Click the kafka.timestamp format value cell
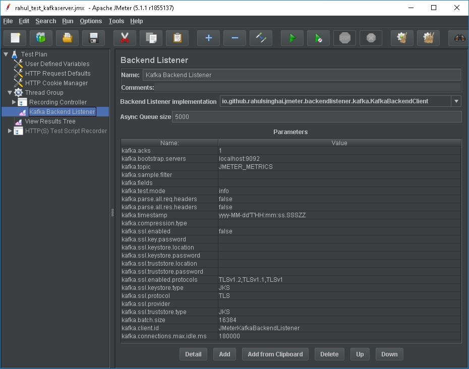The image size is (469, 369). coord(339,215)
